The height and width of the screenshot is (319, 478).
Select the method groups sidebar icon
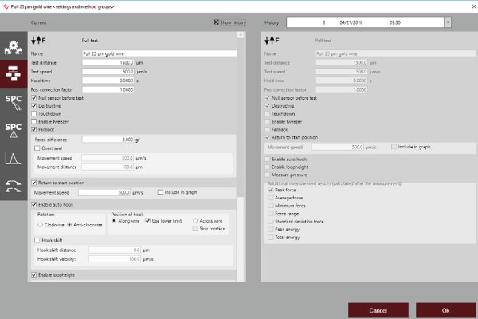point(14,75)
